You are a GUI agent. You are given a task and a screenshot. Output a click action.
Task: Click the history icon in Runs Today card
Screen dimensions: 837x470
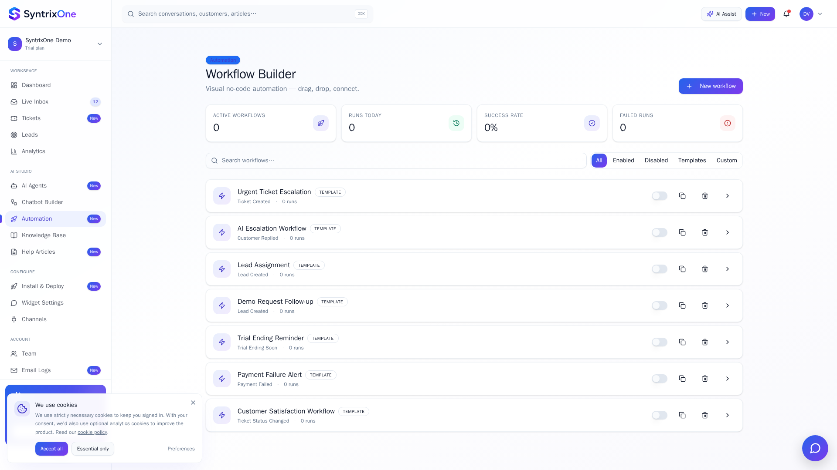[456, 123]
